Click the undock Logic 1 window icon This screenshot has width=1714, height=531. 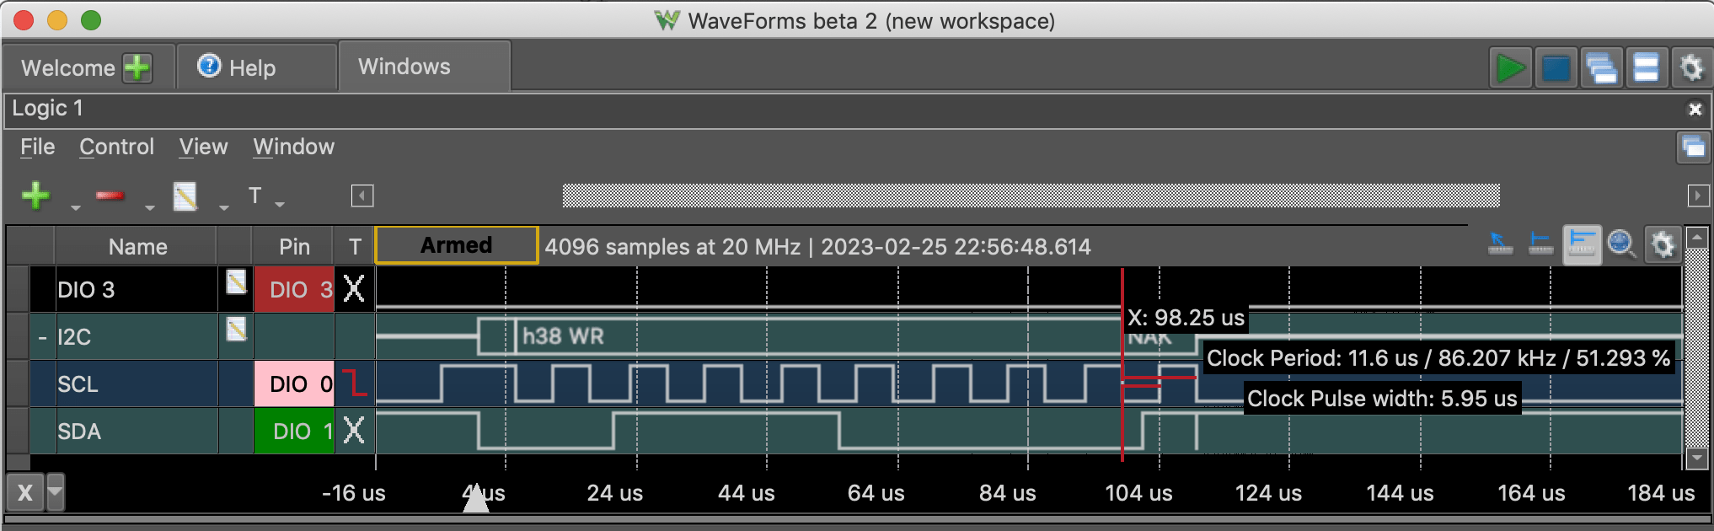pyautogui.click(x=1693, y=147)
